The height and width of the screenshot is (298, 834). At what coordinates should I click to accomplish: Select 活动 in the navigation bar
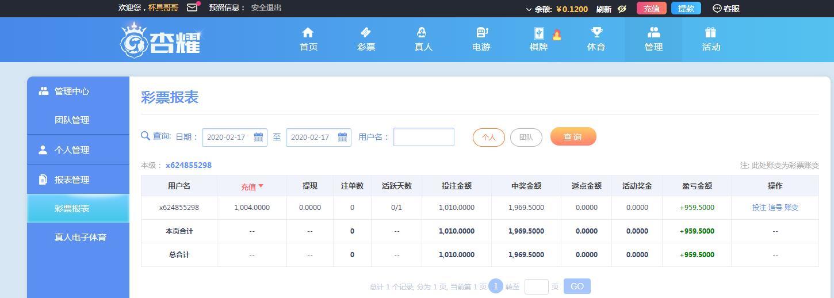[x=711, y=47]
